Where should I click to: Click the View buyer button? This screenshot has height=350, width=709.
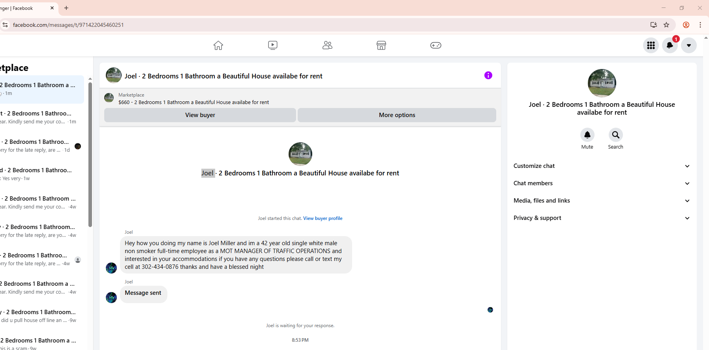pos(200,115)
